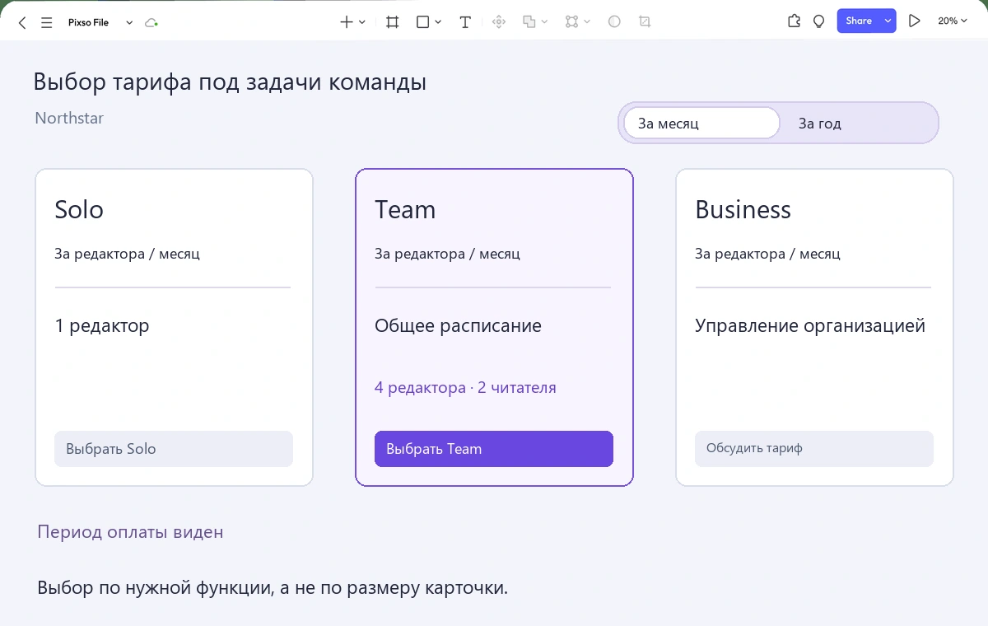
Task: Expand the file name dropdown chevron
Action: [129, 23]
